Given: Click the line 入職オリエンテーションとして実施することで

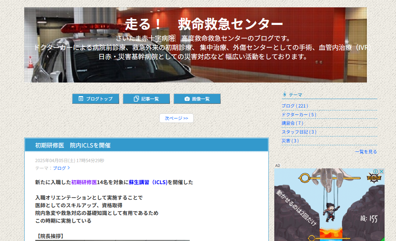Looking at the screenshot, I should [89, 197].
